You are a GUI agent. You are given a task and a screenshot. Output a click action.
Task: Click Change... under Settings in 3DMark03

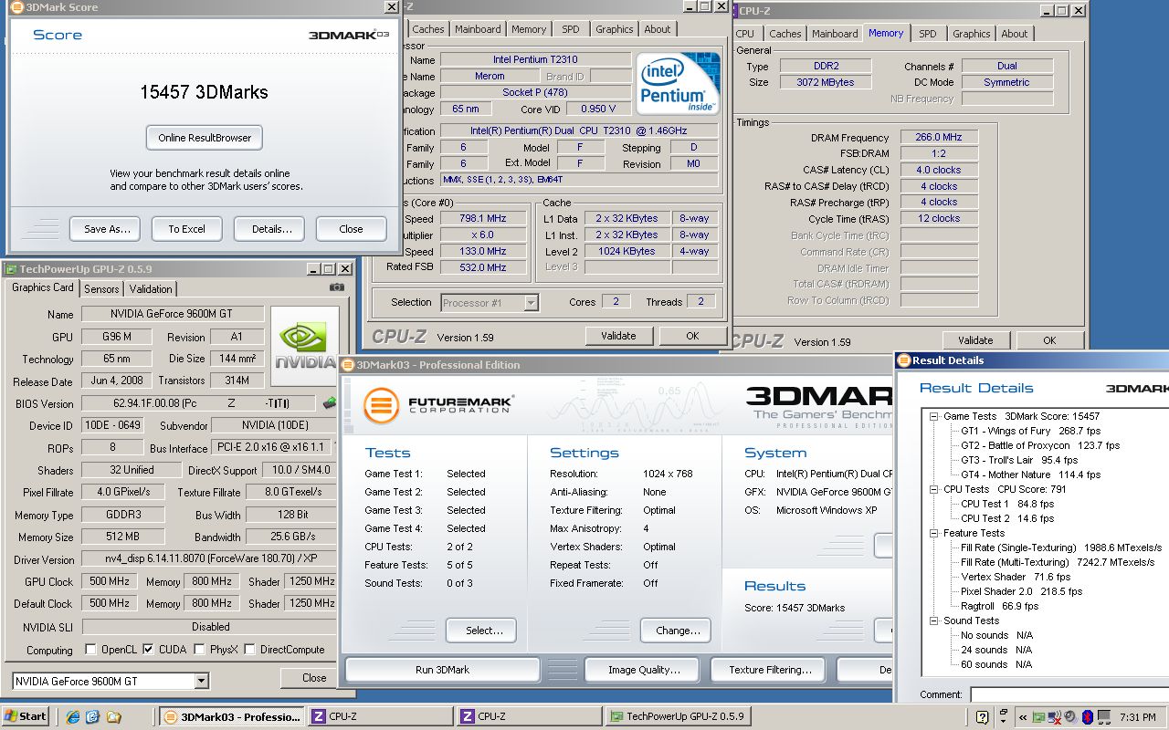[678, 631]
